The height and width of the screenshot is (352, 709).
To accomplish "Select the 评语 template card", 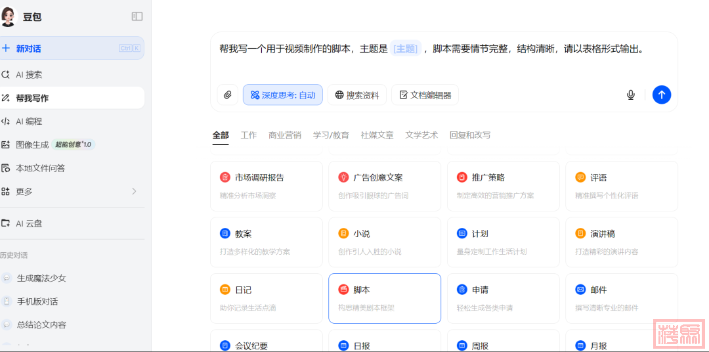I will tap(622, 186).
